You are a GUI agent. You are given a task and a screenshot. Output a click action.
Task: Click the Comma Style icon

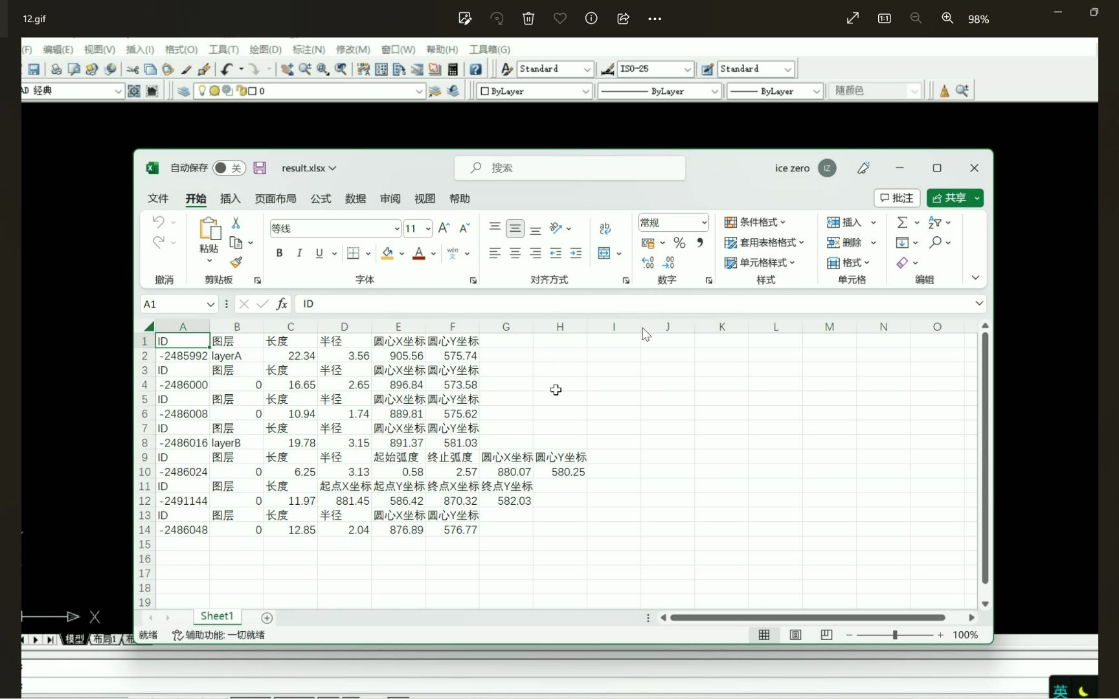pos(700,243)
